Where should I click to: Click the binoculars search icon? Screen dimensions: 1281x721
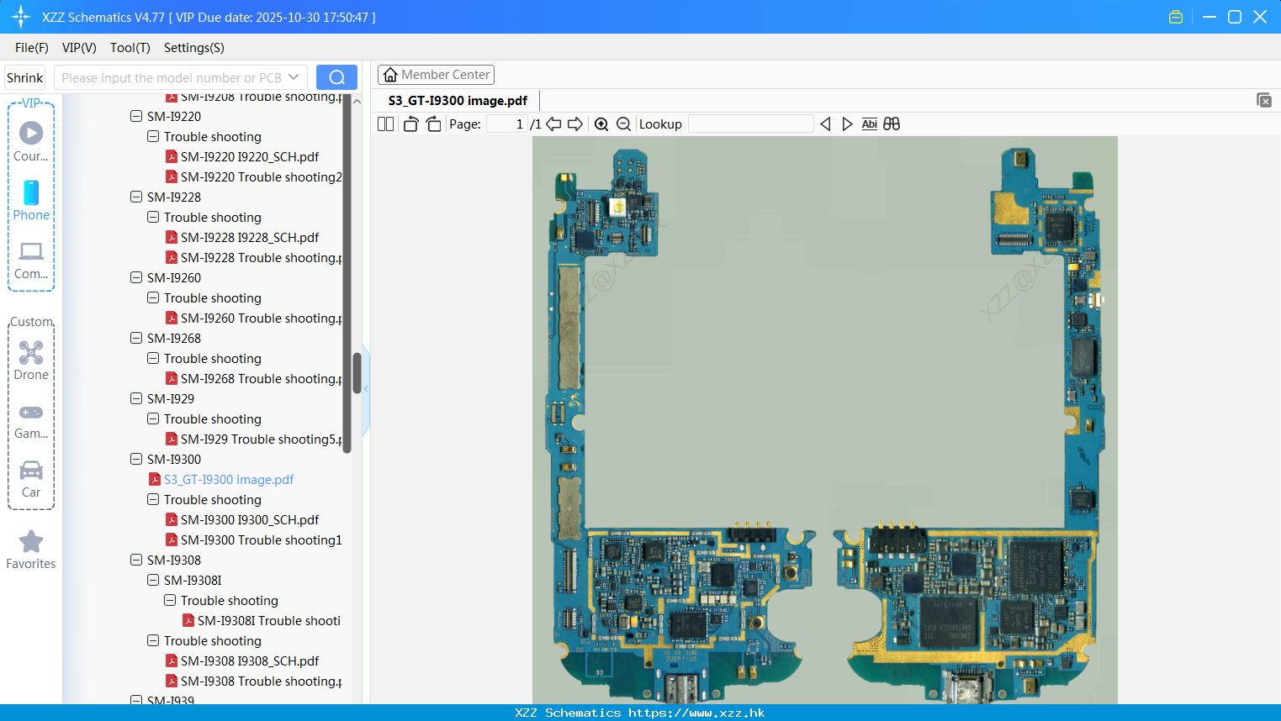coord(892,124)
